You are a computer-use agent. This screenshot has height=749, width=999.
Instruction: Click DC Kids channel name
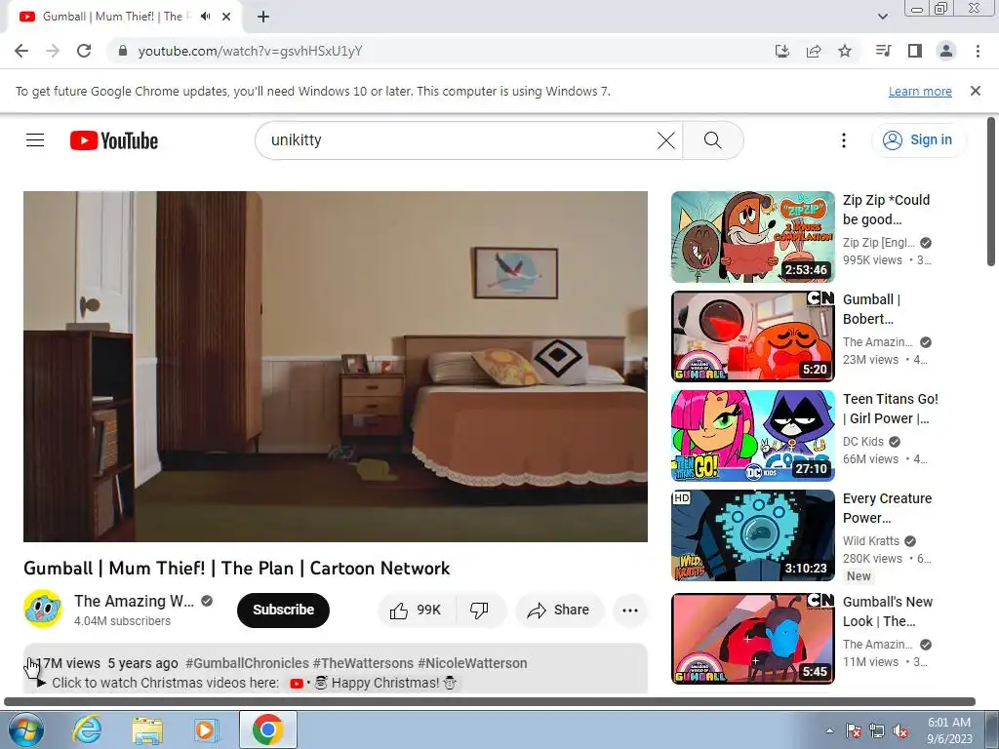863,442
